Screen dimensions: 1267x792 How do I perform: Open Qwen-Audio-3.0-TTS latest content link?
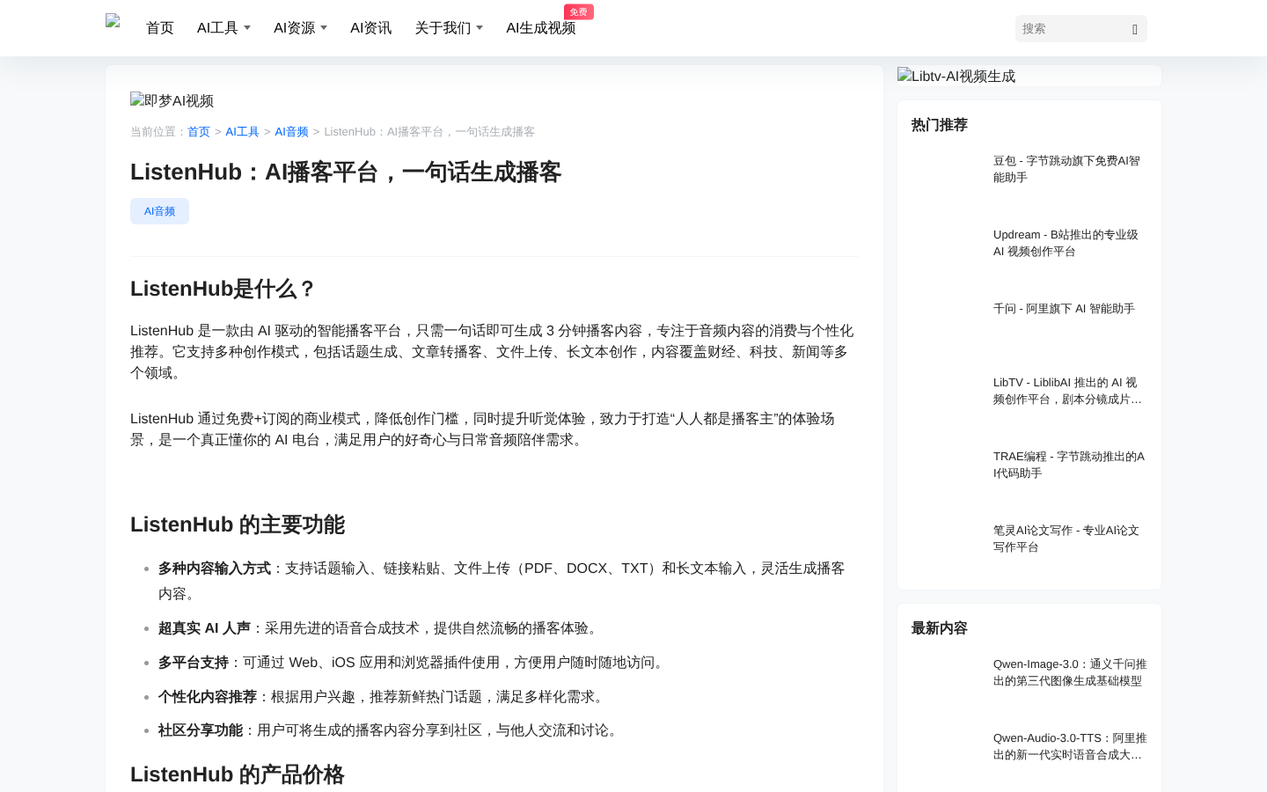coord(1070,746)
